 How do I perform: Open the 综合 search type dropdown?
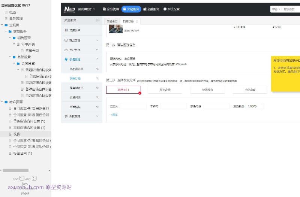[x=276, y=9]
